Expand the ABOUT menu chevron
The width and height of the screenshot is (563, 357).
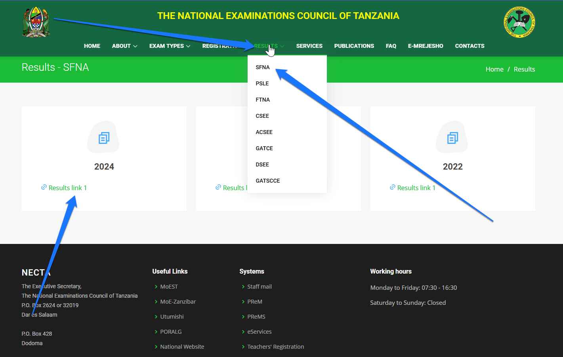(135, 46)
